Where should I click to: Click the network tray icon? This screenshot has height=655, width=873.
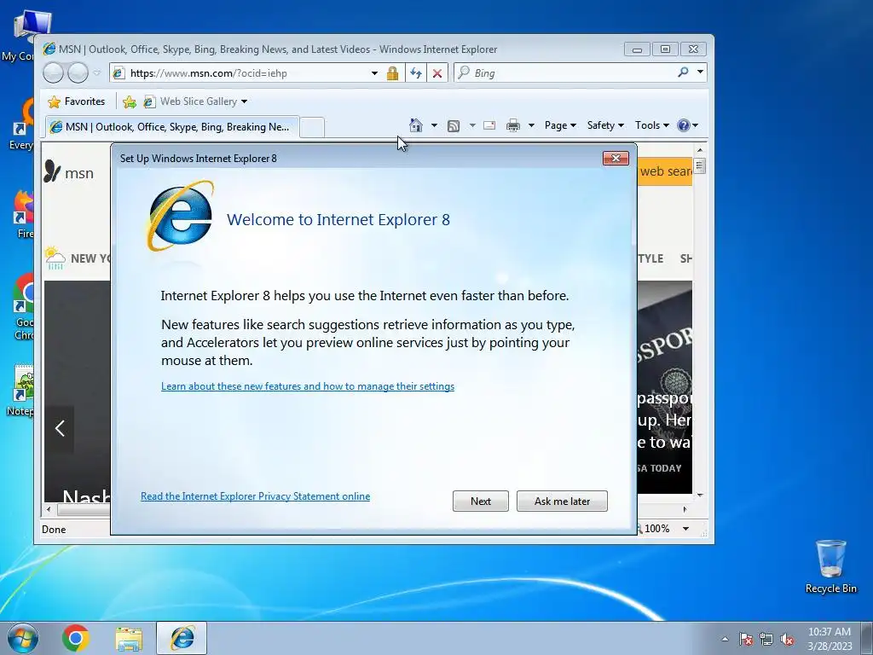click(x=766, y=639)
